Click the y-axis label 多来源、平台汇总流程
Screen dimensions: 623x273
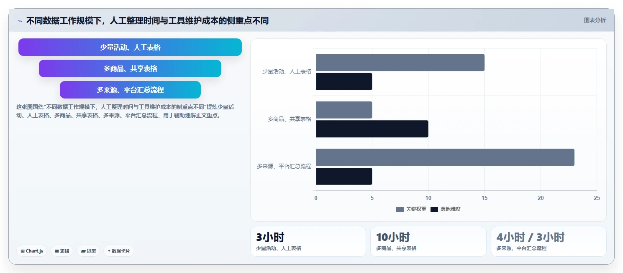(x=284, y=167)
